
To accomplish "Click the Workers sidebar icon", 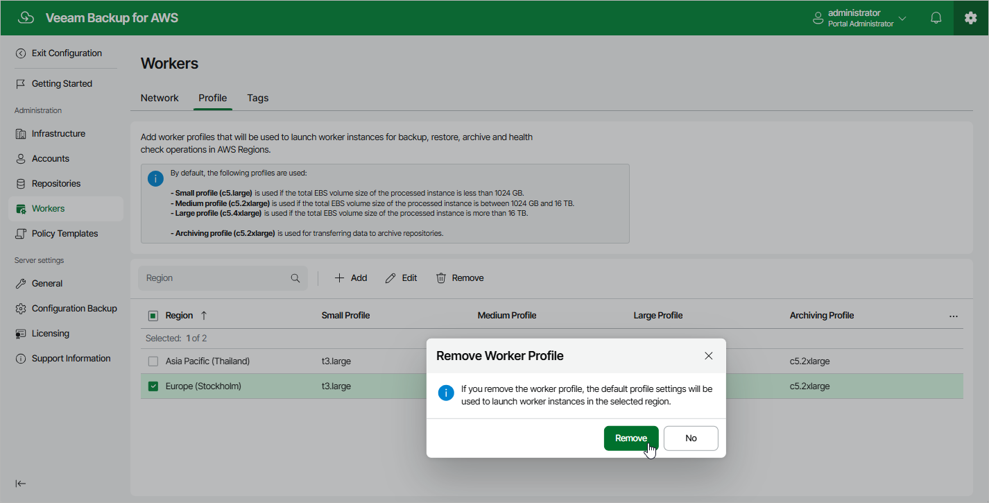I will pyautogui.click(x=21, y=209).
